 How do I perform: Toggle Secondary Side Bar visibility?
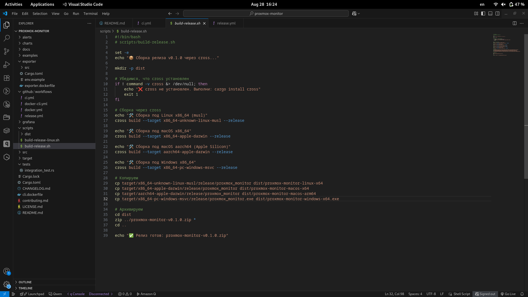(x=497, y=13)
